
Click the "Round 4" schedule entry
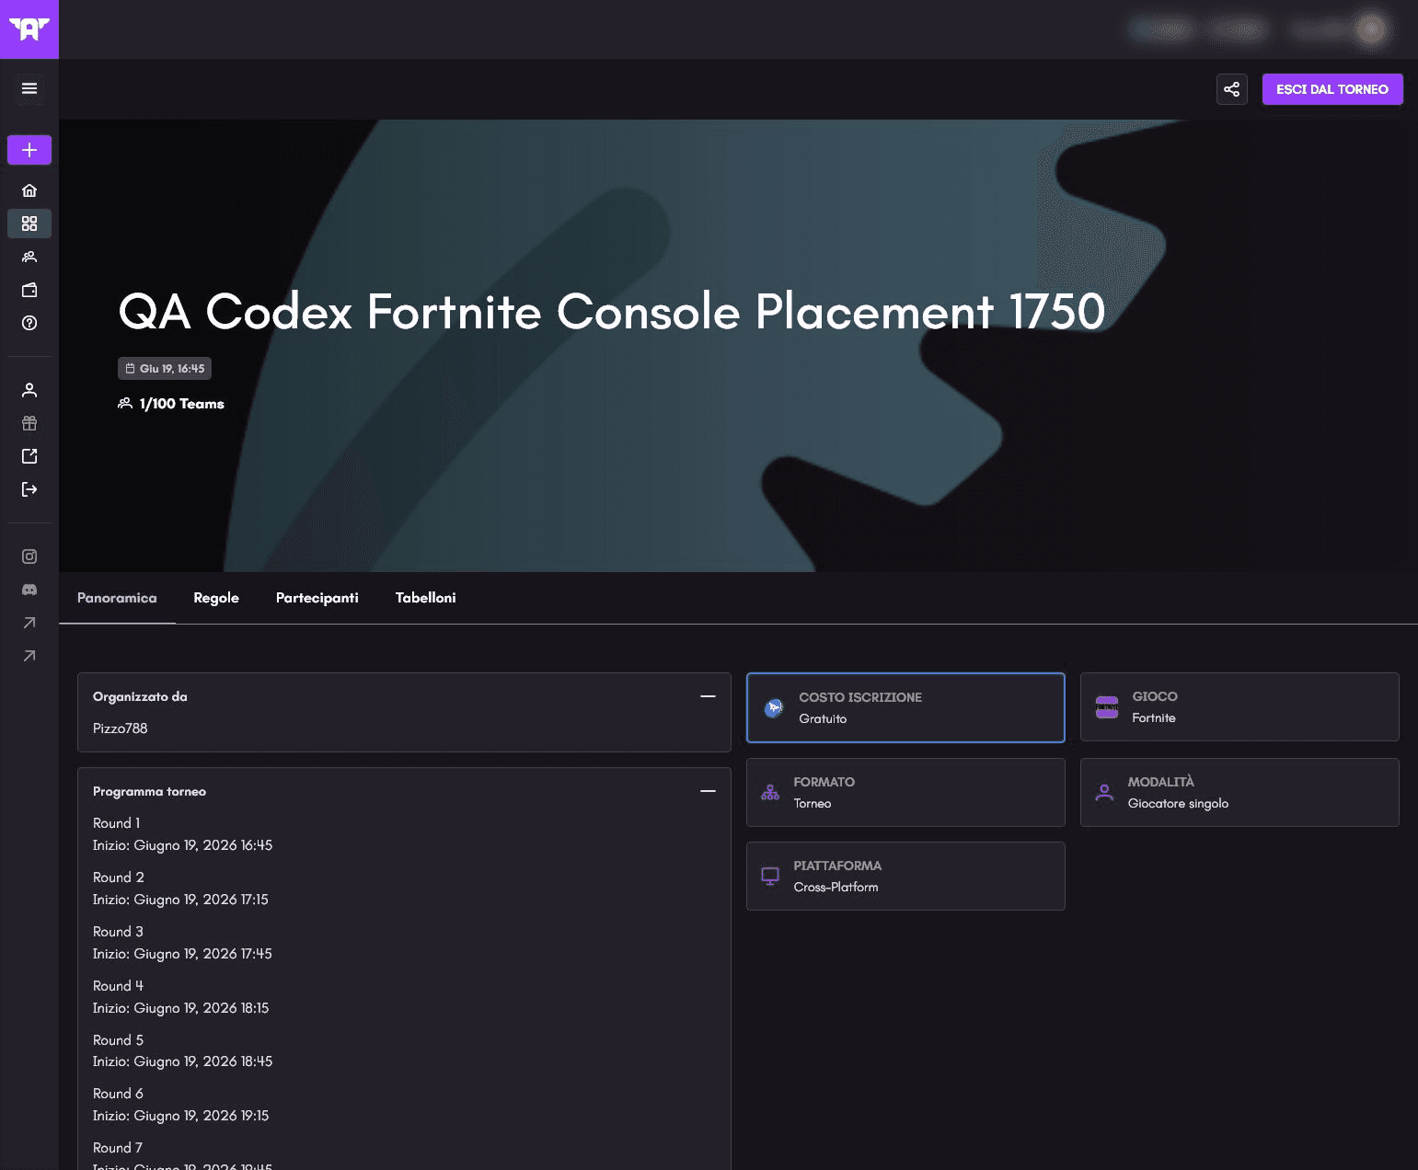[x=118, y=986]
